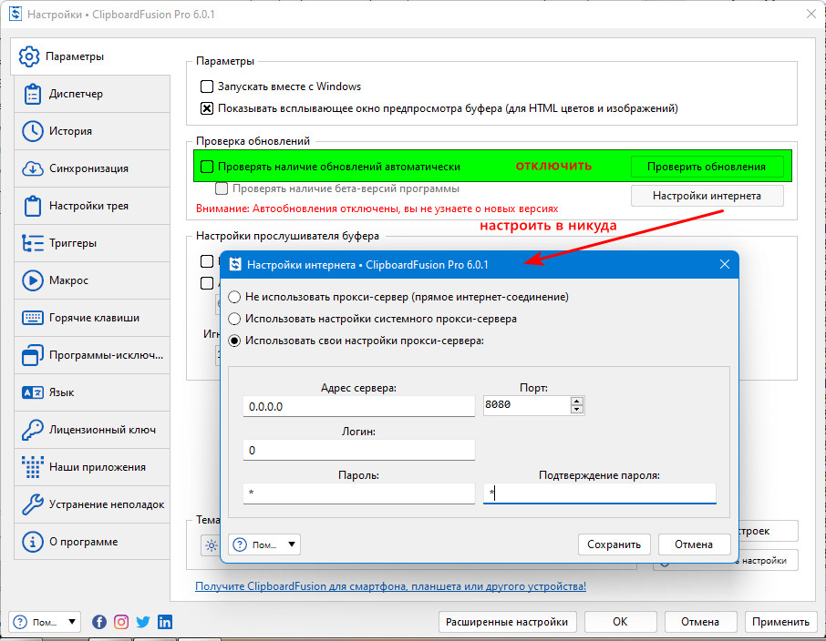This screenshot has height=641, width=826.
Task: Click Сохранить in the proxy dialog
Action: point(614,544)
